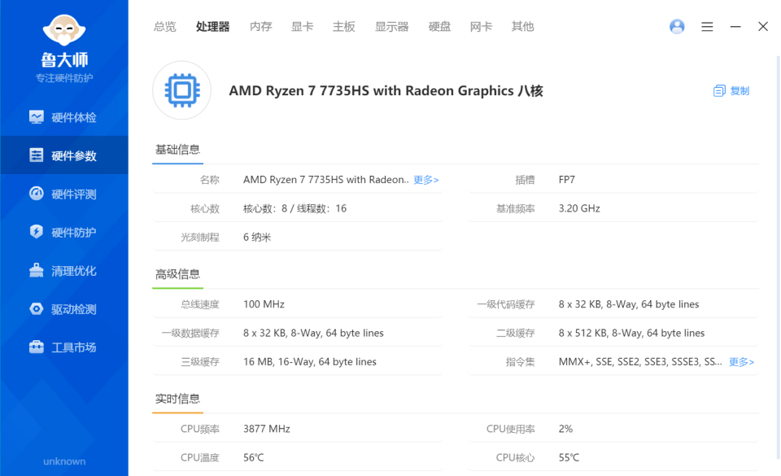781x476 pixels.
Task: Click the processor chip icon
Action: [x=181, y=90]
